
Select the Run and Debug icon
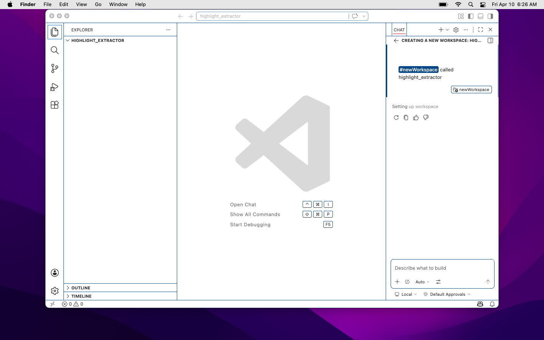tap(54, 87)
